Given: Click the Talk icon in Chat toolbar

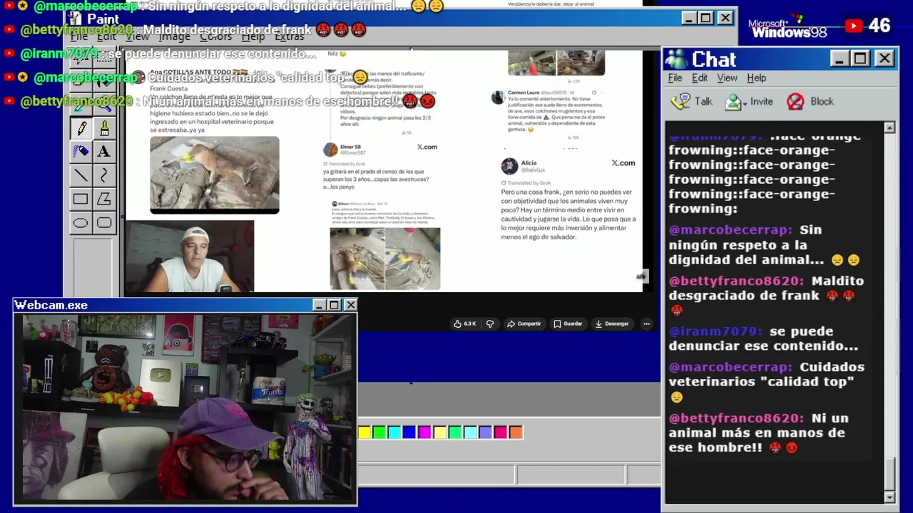Looking at the screenshot, I should pos(680,101).
